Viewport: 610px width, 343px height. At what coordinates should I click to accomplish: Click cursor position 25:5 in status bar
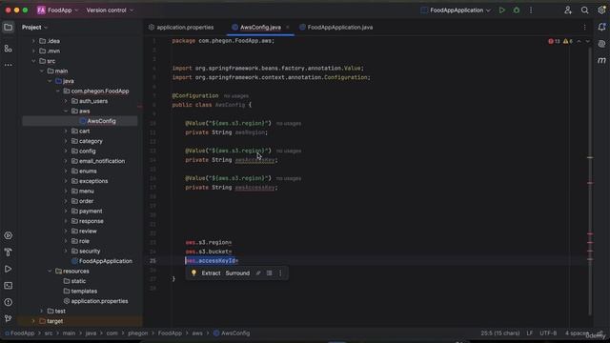[x=500, y=333]
